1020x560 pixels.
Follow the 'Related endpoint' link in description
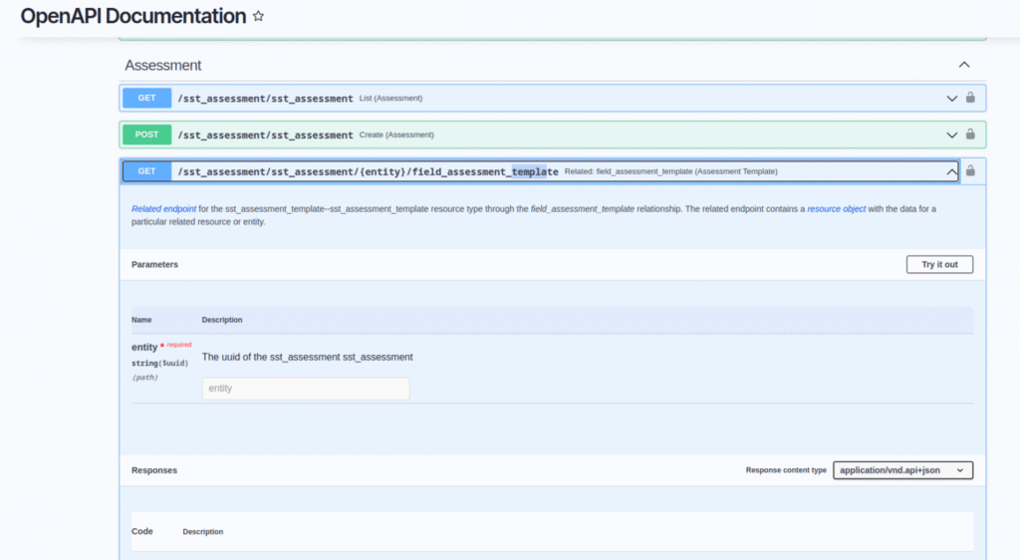click(x=163, y=209)
